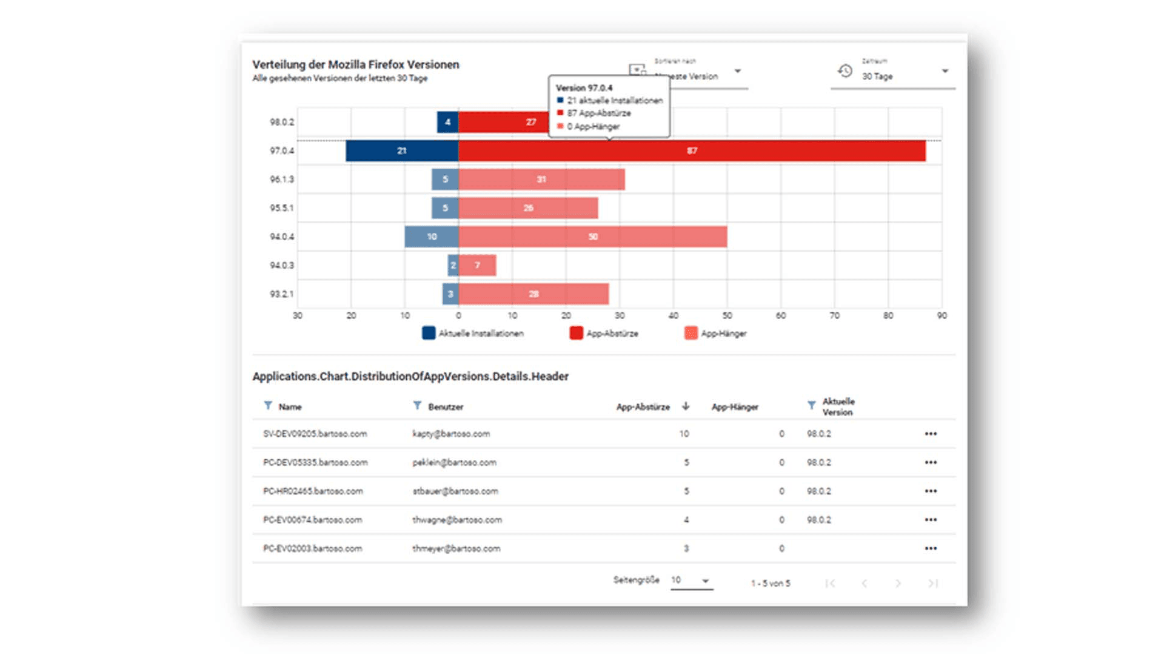Click device PC-EV00674.bartoso.com
The height and width of the screenshot is (654, 1164).
point(312,520)
